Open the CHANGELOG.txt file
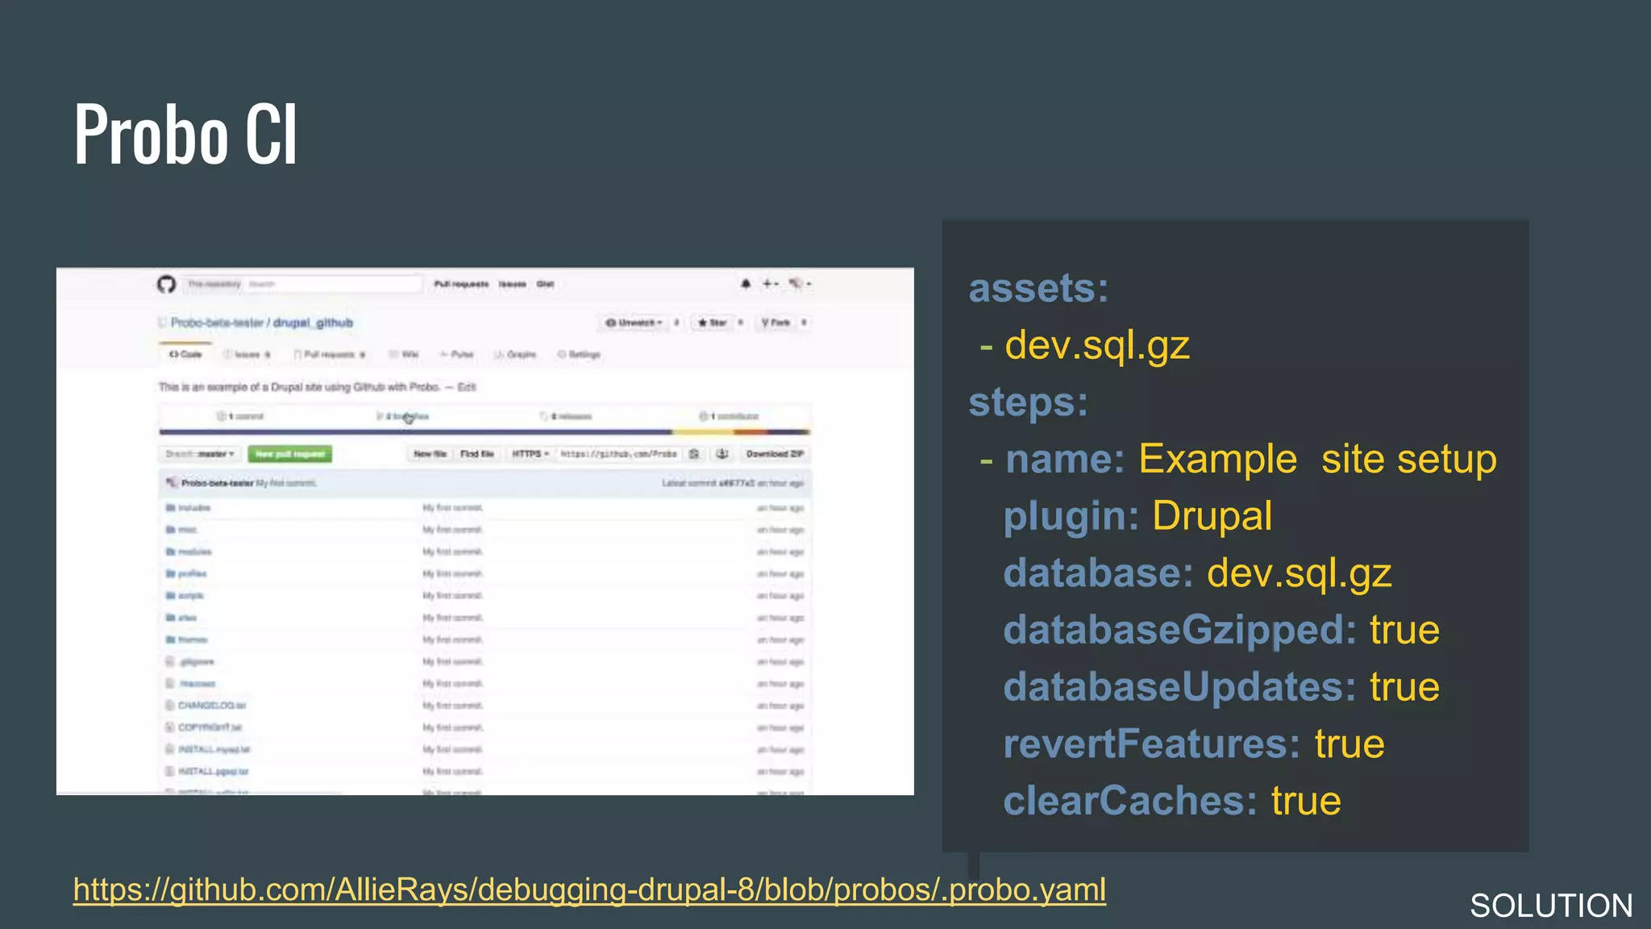1651x929 pixels. 212,705
